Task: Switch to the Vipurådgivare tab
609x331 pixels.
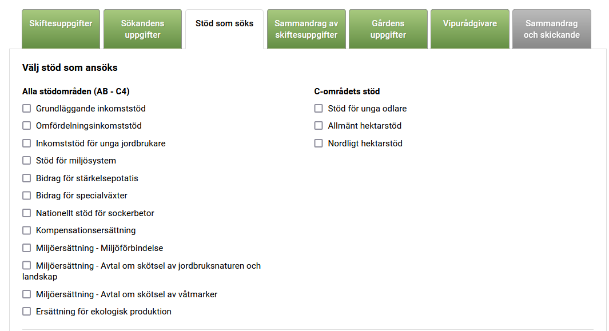Action: coord(469,24)
